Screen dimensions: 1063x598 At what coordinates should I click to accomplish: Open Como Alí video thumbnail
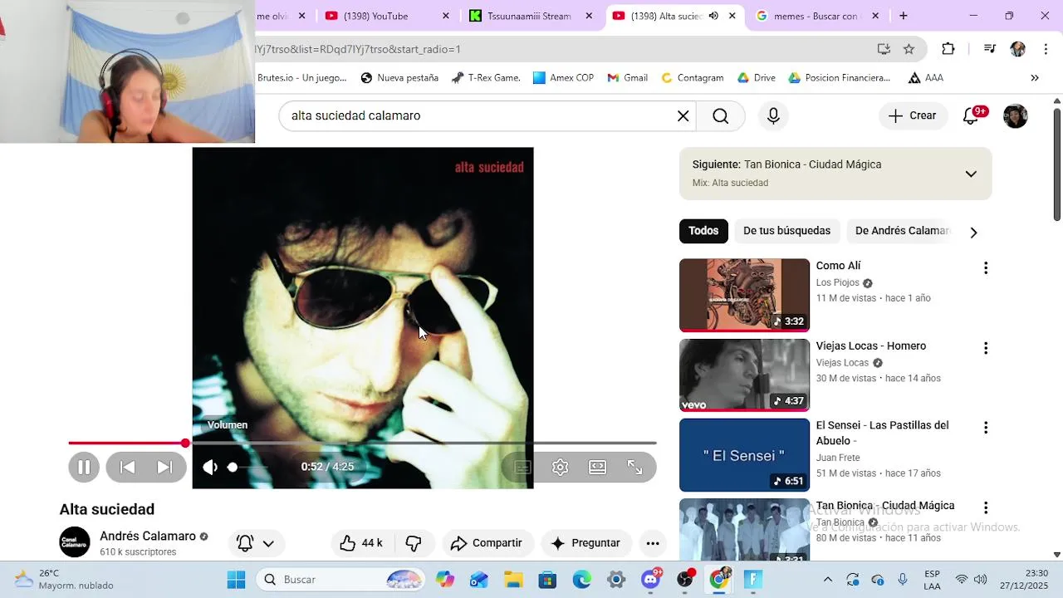point(744,295)
